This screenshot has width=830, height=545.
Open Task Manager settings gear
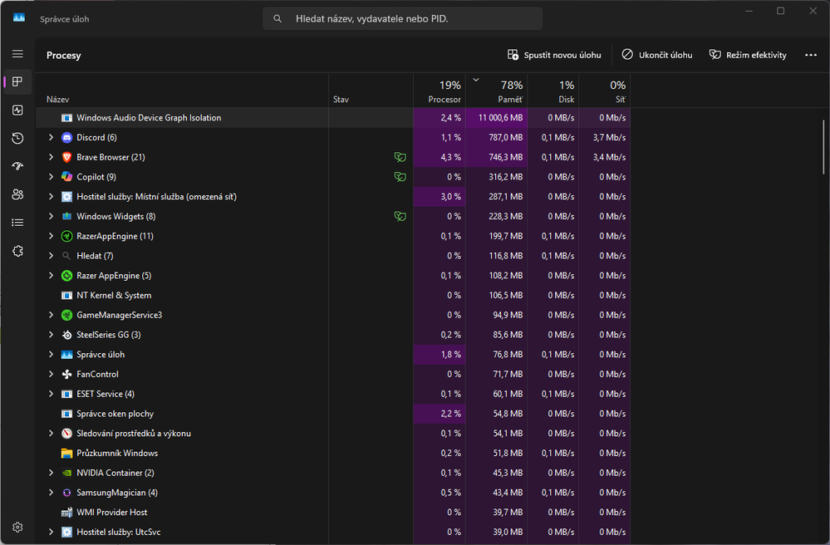(17, 527)
